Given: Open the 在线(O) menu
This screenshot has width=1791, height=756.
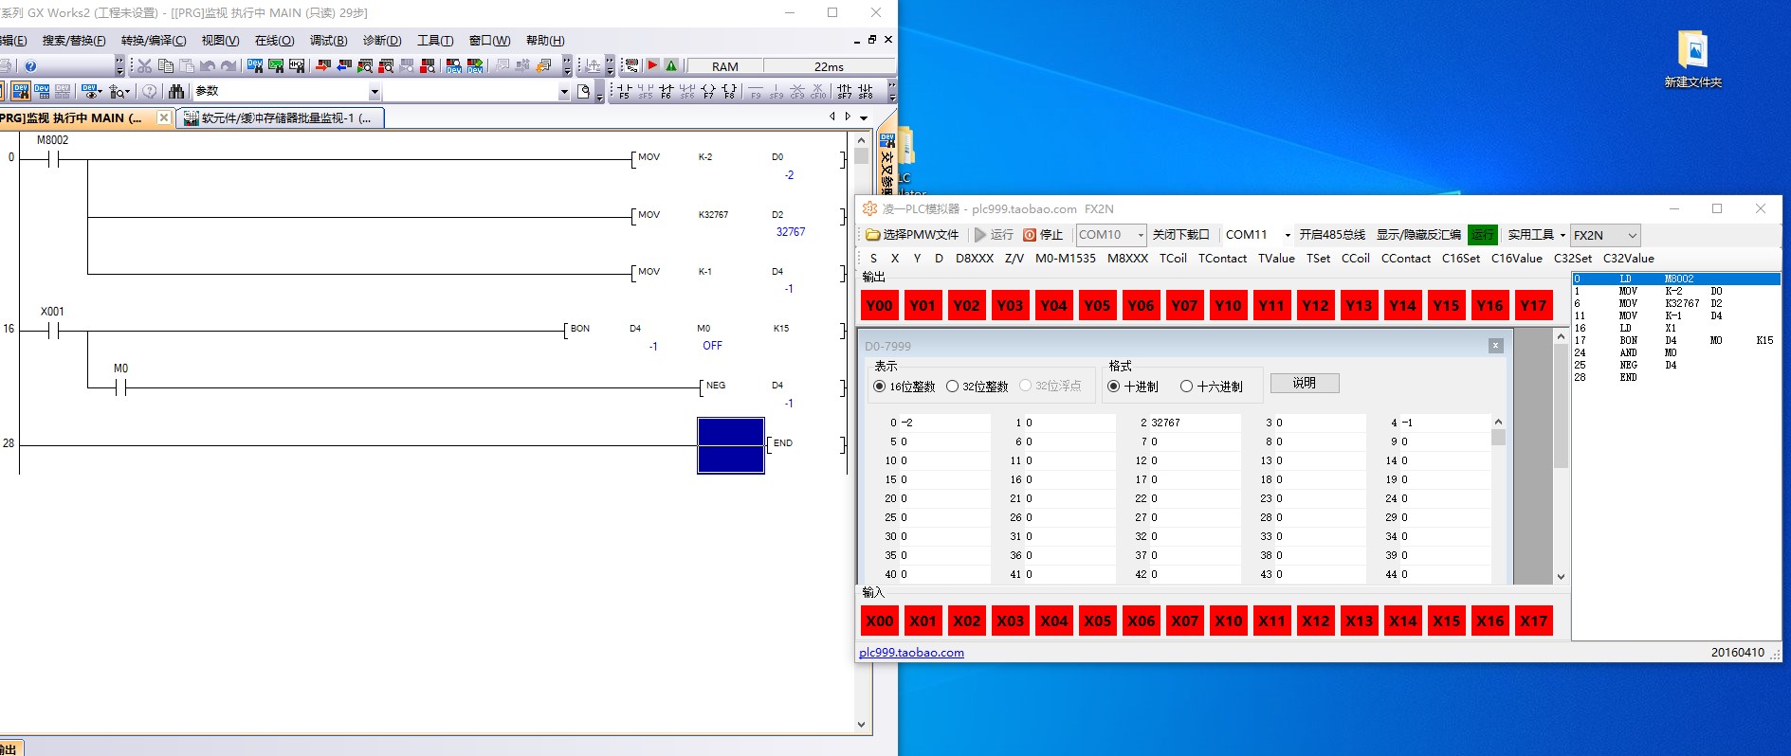Looking at the screenshot, I should [274, 41].
